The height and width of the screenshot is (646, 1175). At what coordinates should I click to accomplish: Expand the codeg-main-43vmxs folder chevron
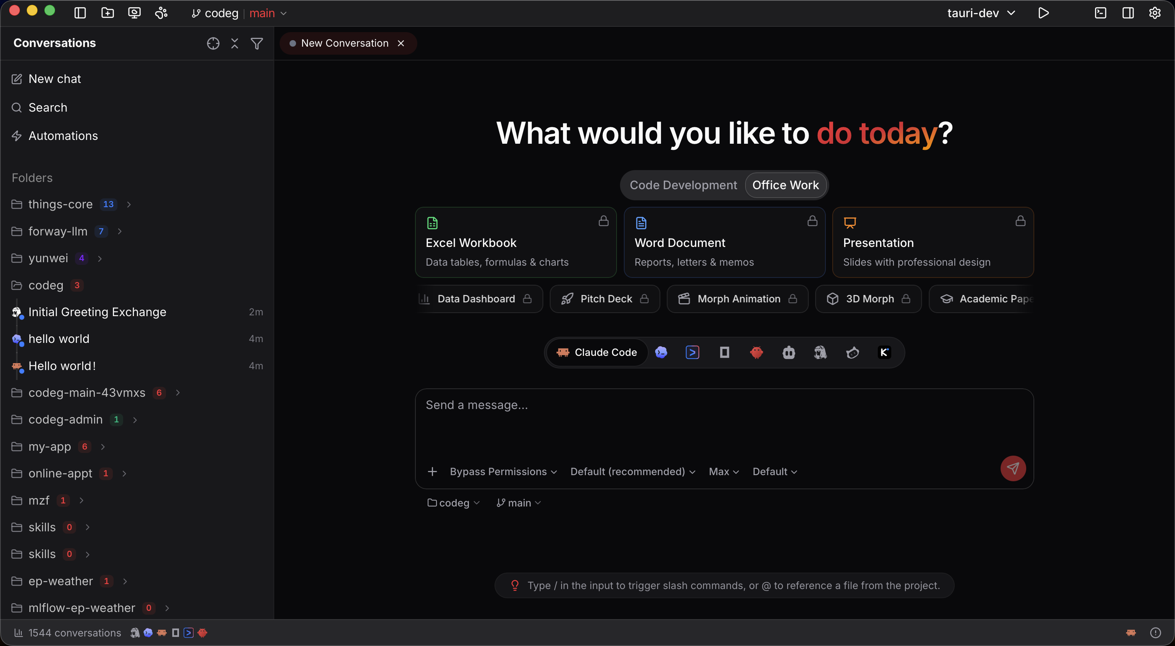[178, 393]
